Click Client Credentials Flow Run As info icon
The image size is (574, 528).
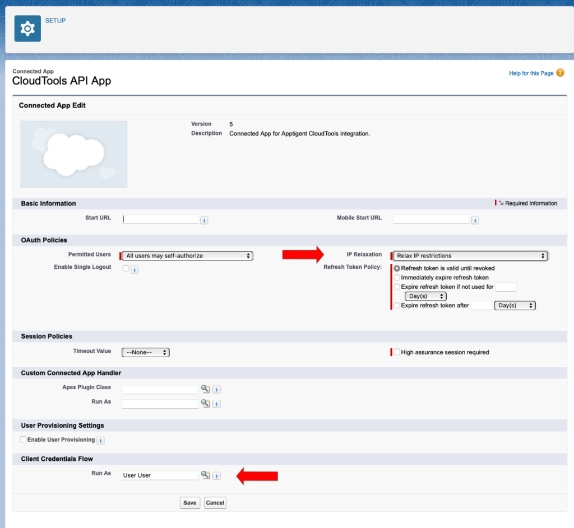[x=217, y=476]
